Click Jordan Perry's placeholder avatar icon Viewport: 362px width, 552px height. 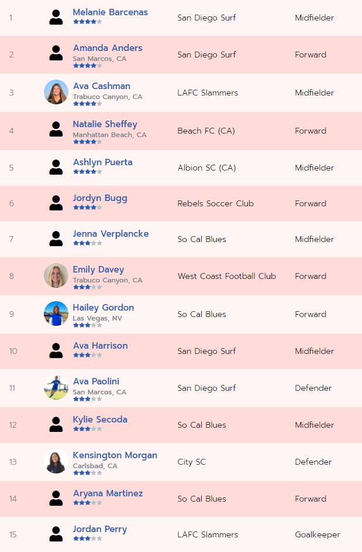tap(56, 534)
